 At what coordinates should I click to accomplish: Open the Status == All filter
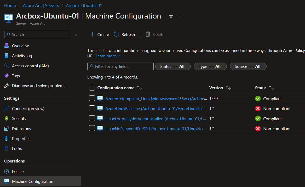[173, 67]
